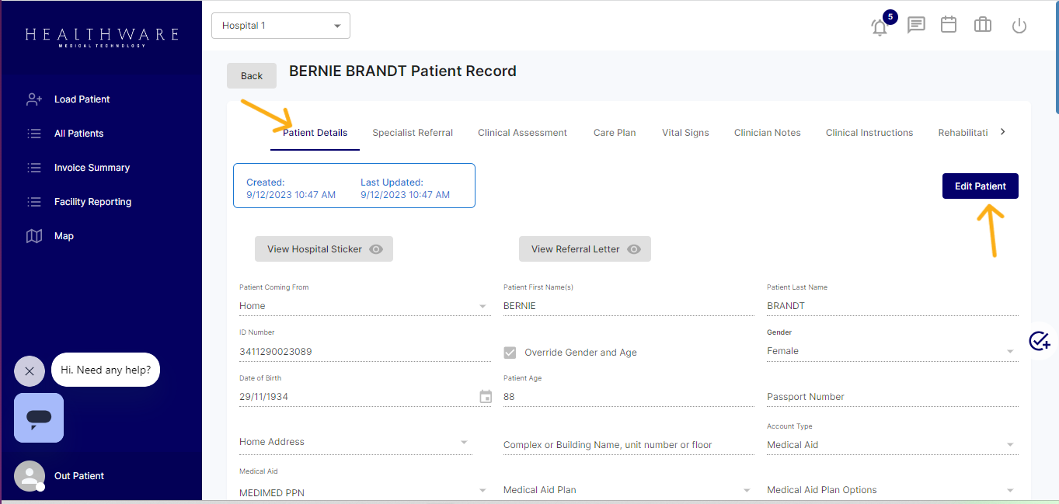1059x504 pixels.
Task: Dismiss the help chat prompt
Action: pos(30,371)
